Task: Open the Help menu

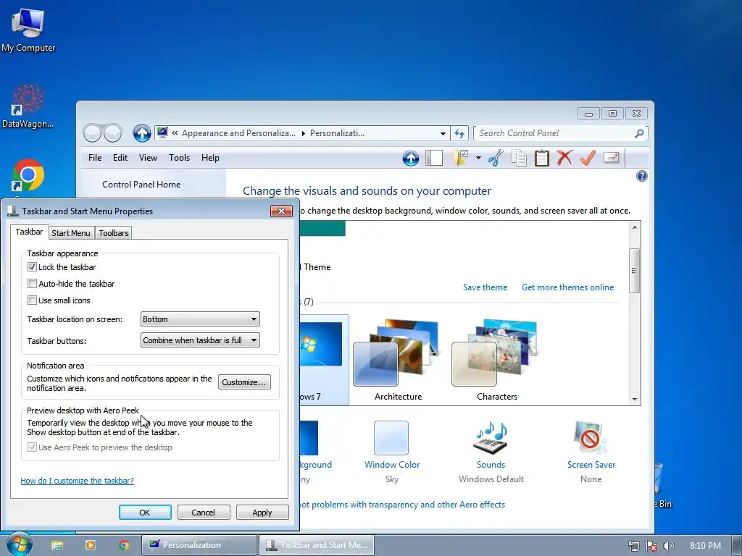Action: tap(210, 158)
